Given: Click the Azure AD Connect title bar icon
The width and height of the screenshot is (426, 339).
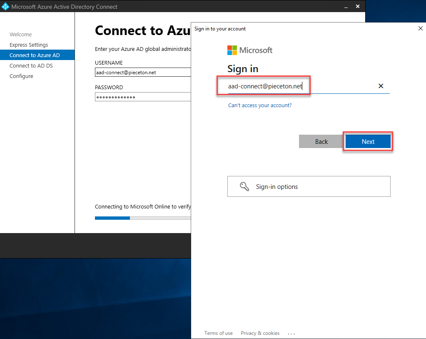Looking at the screenshot, I should point(5,7).
